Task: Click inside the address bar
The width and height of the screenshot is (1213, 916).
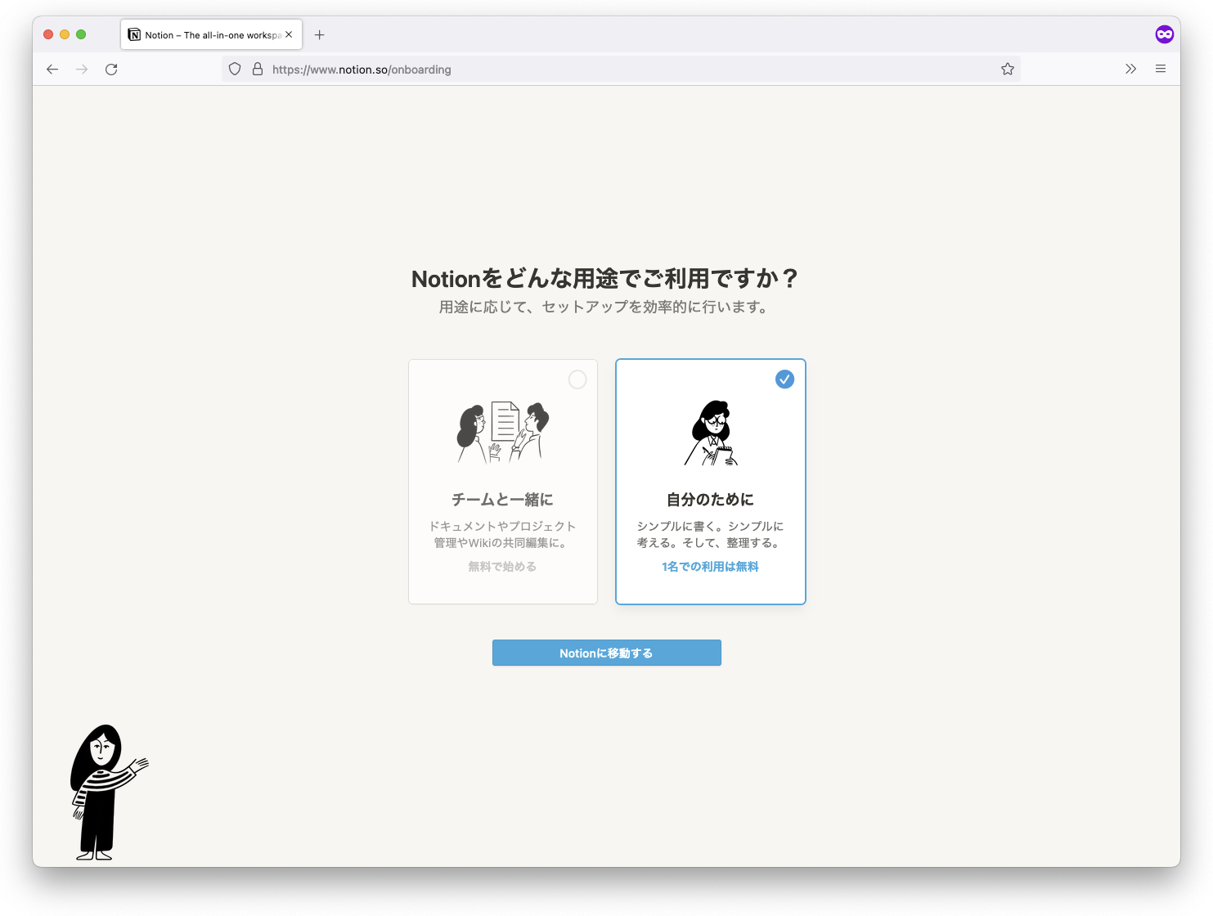Action: point(573,69)
